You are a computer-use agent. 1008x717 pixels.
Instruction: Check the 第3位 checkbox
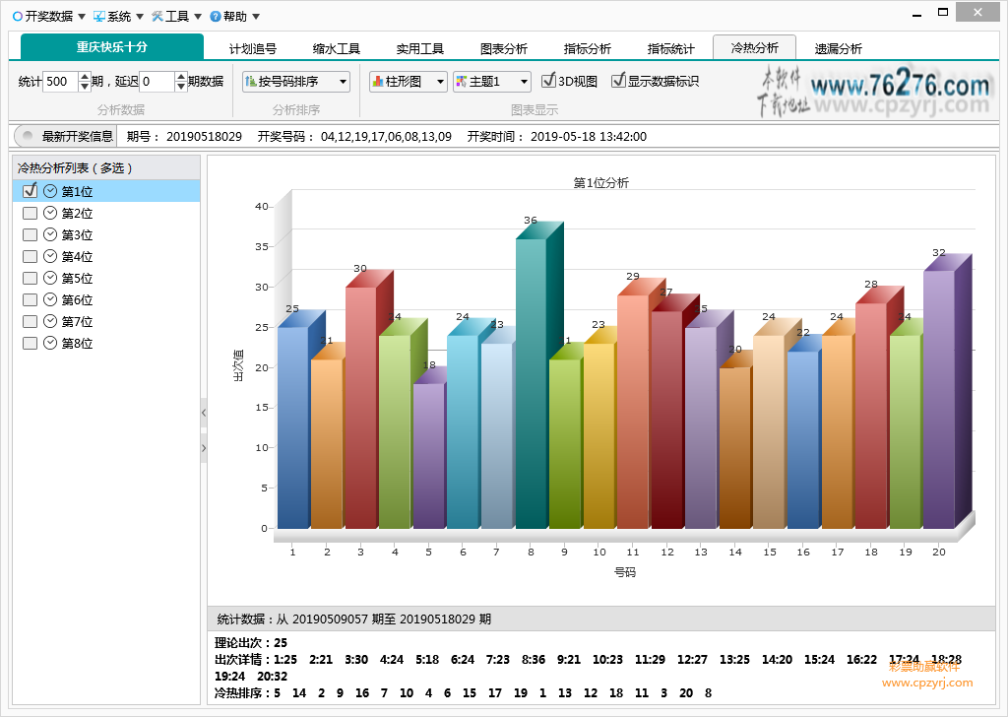pos(30,234)
